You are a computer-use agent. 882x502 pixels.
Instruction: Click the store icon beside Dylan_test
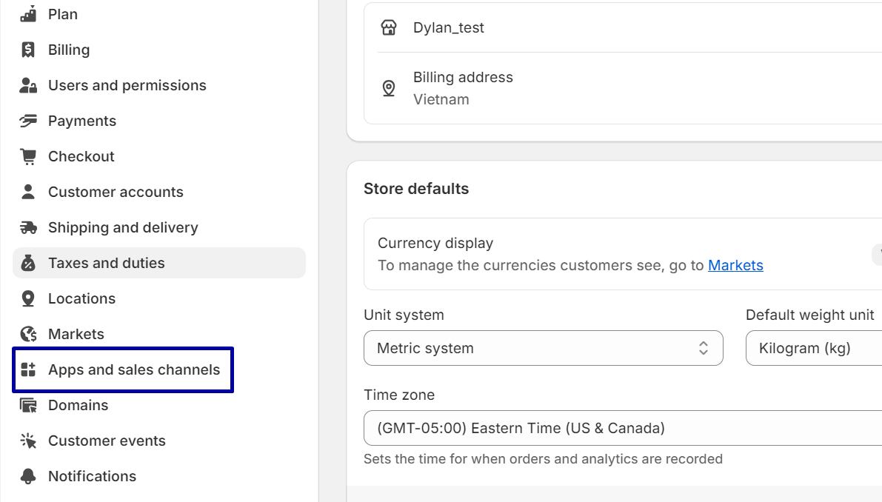[389, 27]
